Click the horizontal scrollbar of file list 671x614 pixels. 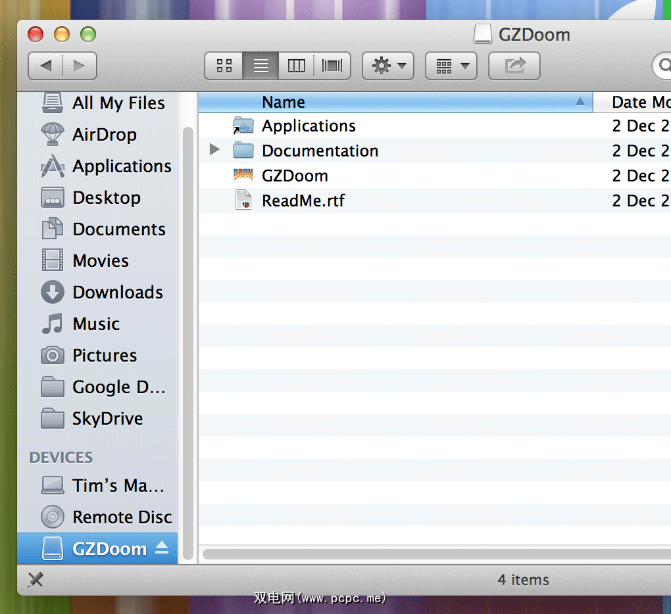(437, 554)
